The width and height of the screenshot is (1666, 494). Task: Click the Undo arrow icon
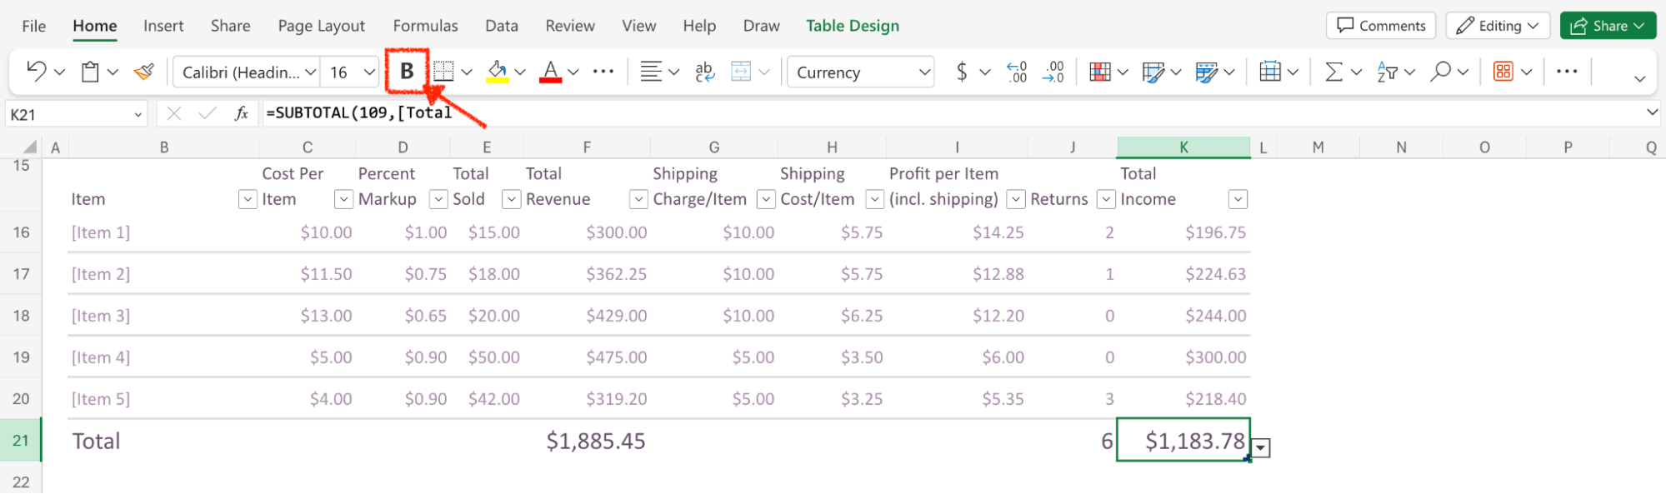(36, 72)
